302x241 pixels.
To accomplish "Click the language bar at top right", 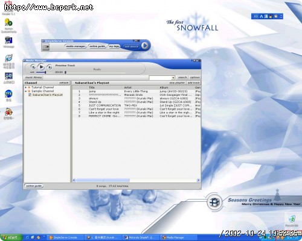I will pos(267,16).
